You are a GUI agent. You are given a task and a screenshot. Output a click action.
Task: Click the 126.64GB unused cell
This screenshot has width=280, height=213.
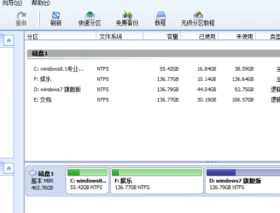click(x=243, y=79)
